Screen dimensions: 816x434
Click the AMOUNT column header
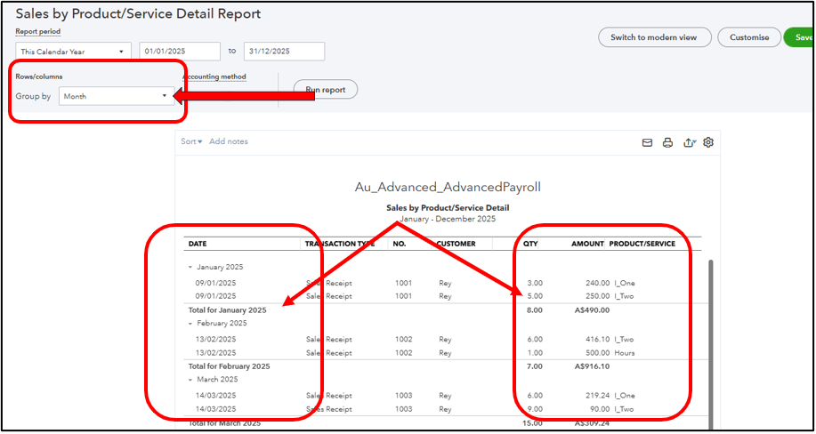point(587,244)
